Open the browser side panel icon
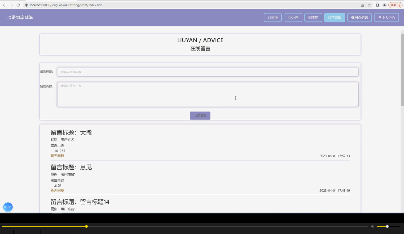This screenshot has height=234, width=404. 378,5
